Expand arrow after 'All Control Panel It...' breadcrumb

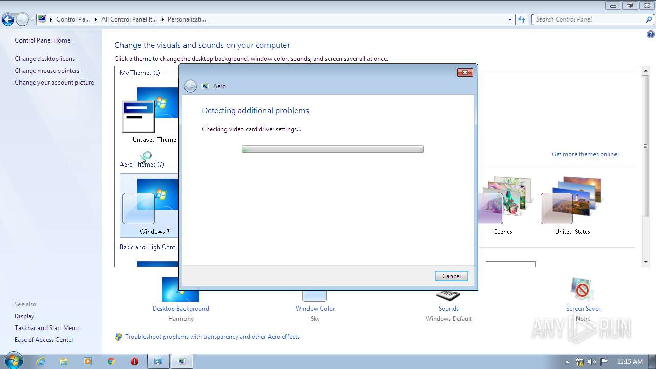(x=162, y=19)
